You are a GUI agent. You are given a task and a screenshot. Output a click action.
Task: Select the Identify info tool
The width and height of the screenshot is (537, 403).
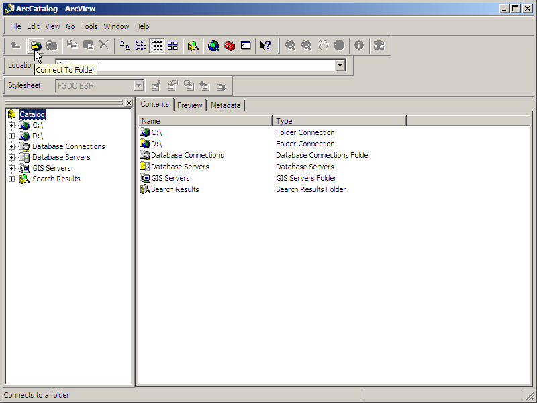point(359,45)
